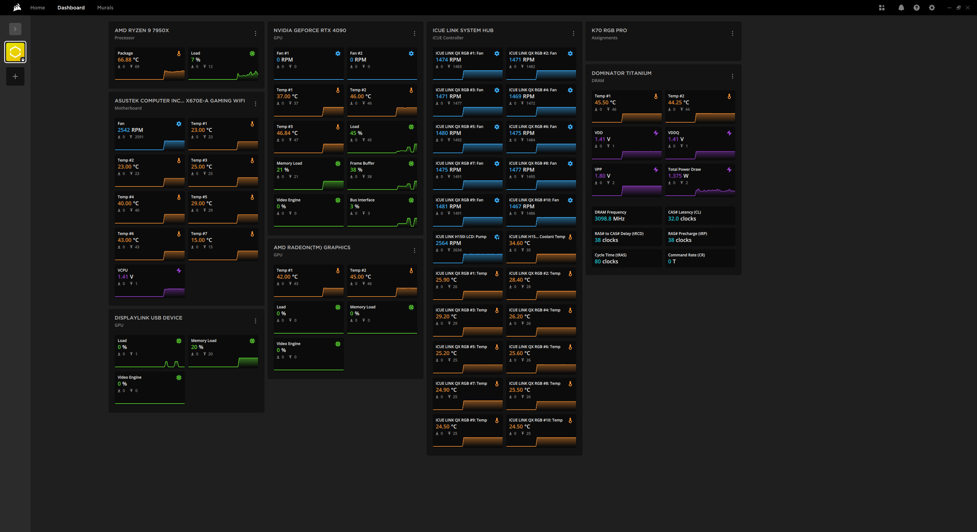977x532 pixels.
Task: Switch to the Home tab
Action: pos(37,8)
